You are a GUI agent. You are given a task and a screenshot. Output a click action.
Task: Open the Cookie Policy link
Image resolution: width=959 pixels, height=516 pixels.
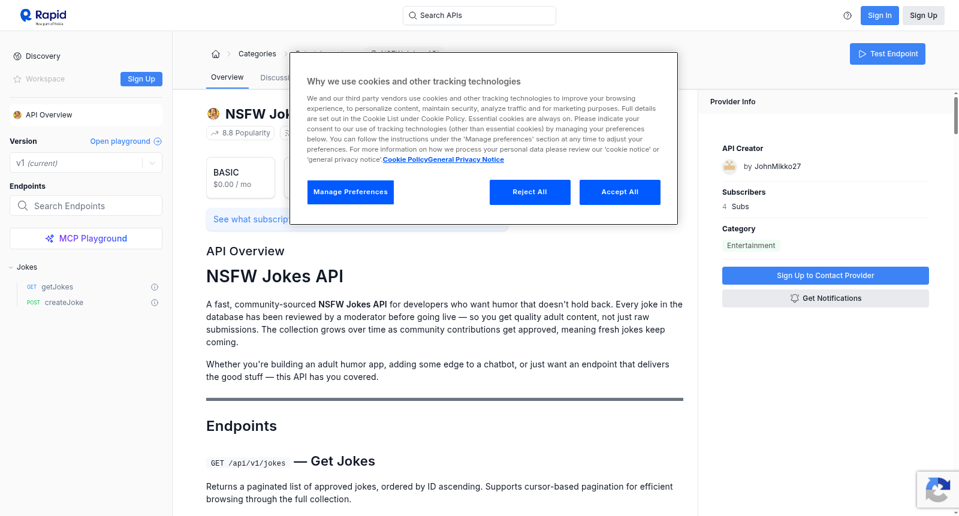[x=405, y=159]
